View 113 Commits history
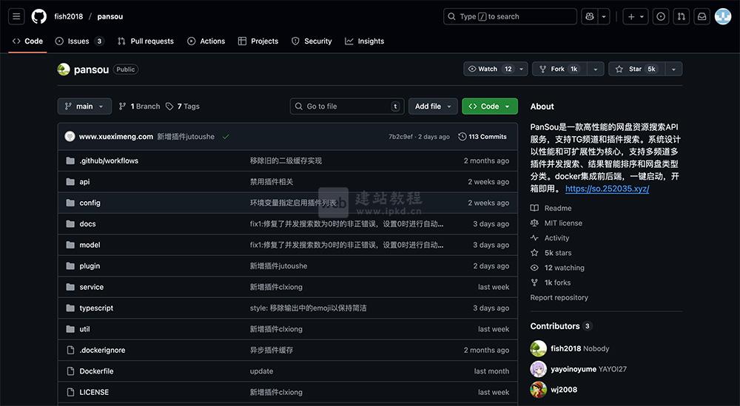 coord(482,137)
